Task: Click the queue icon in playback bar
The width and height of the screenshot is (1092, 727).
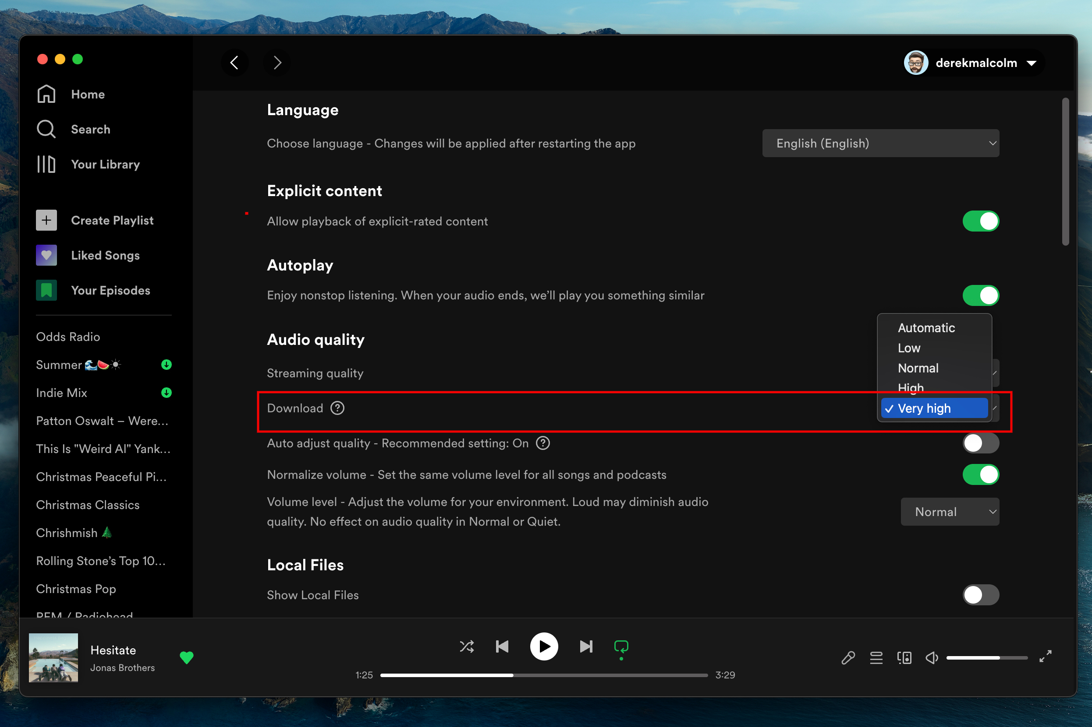Action: [876, 657]
